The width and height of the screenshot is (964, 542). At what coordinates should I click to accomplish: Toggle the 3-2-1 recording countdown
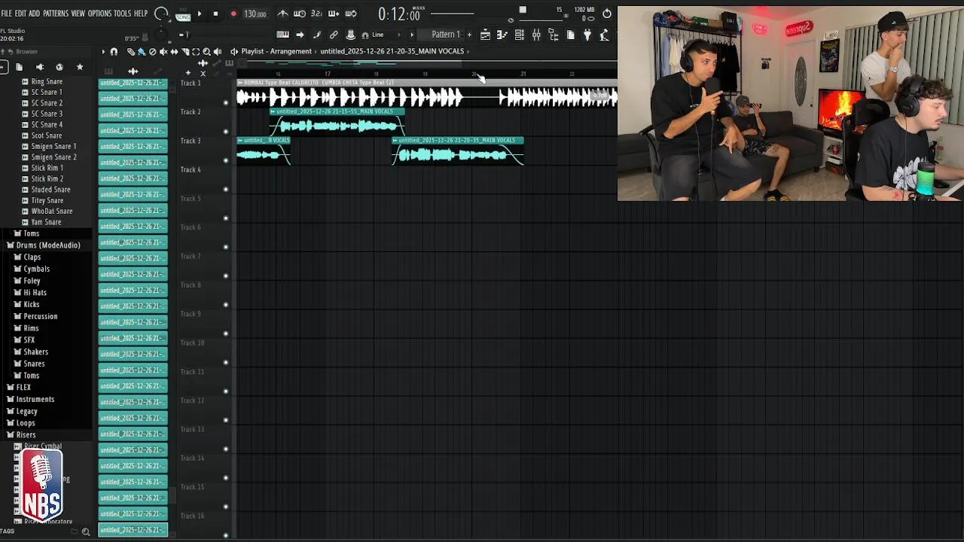point(316,14)
